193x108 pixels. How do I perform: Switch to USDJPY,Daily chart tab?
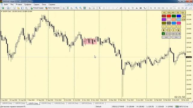[x=46, y=103]
